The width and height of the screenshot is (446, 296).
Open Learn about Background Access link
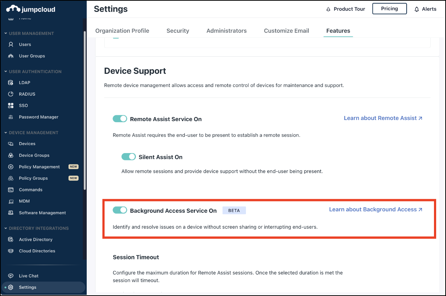click(x=376, y=209)
